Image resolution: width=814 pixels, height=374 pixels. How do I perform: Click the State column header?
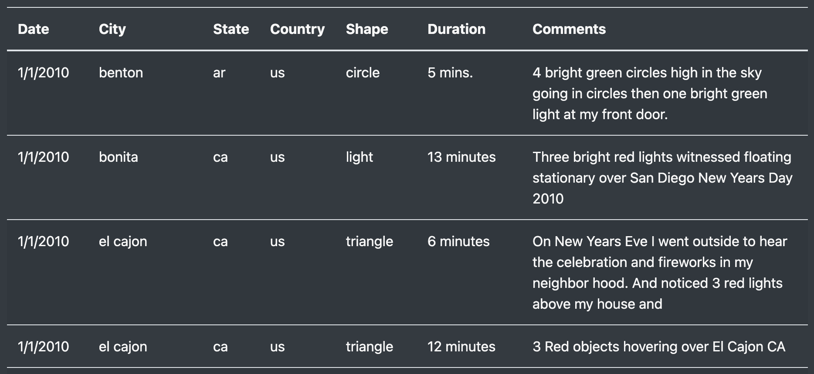tap(231, 29)
